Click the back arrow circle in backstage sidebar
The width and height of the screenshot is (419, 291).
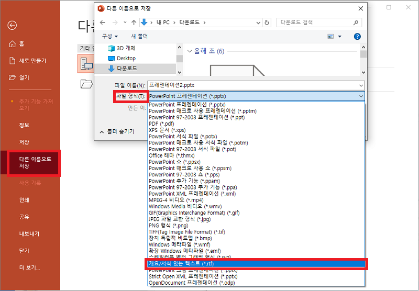pyautogui.click(x=12, y=25)
